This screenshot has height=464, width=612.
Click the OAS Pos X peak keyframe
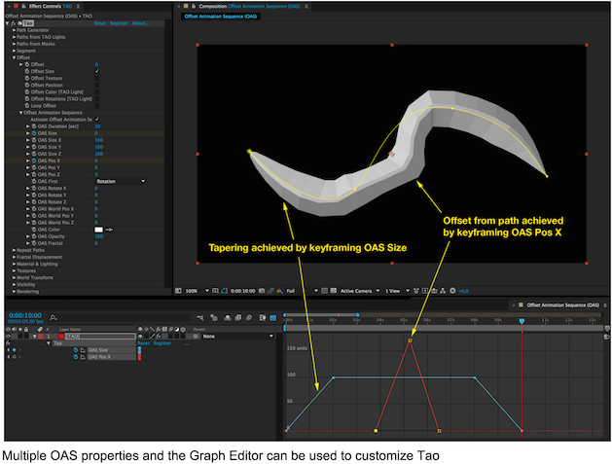pos(410,340)
